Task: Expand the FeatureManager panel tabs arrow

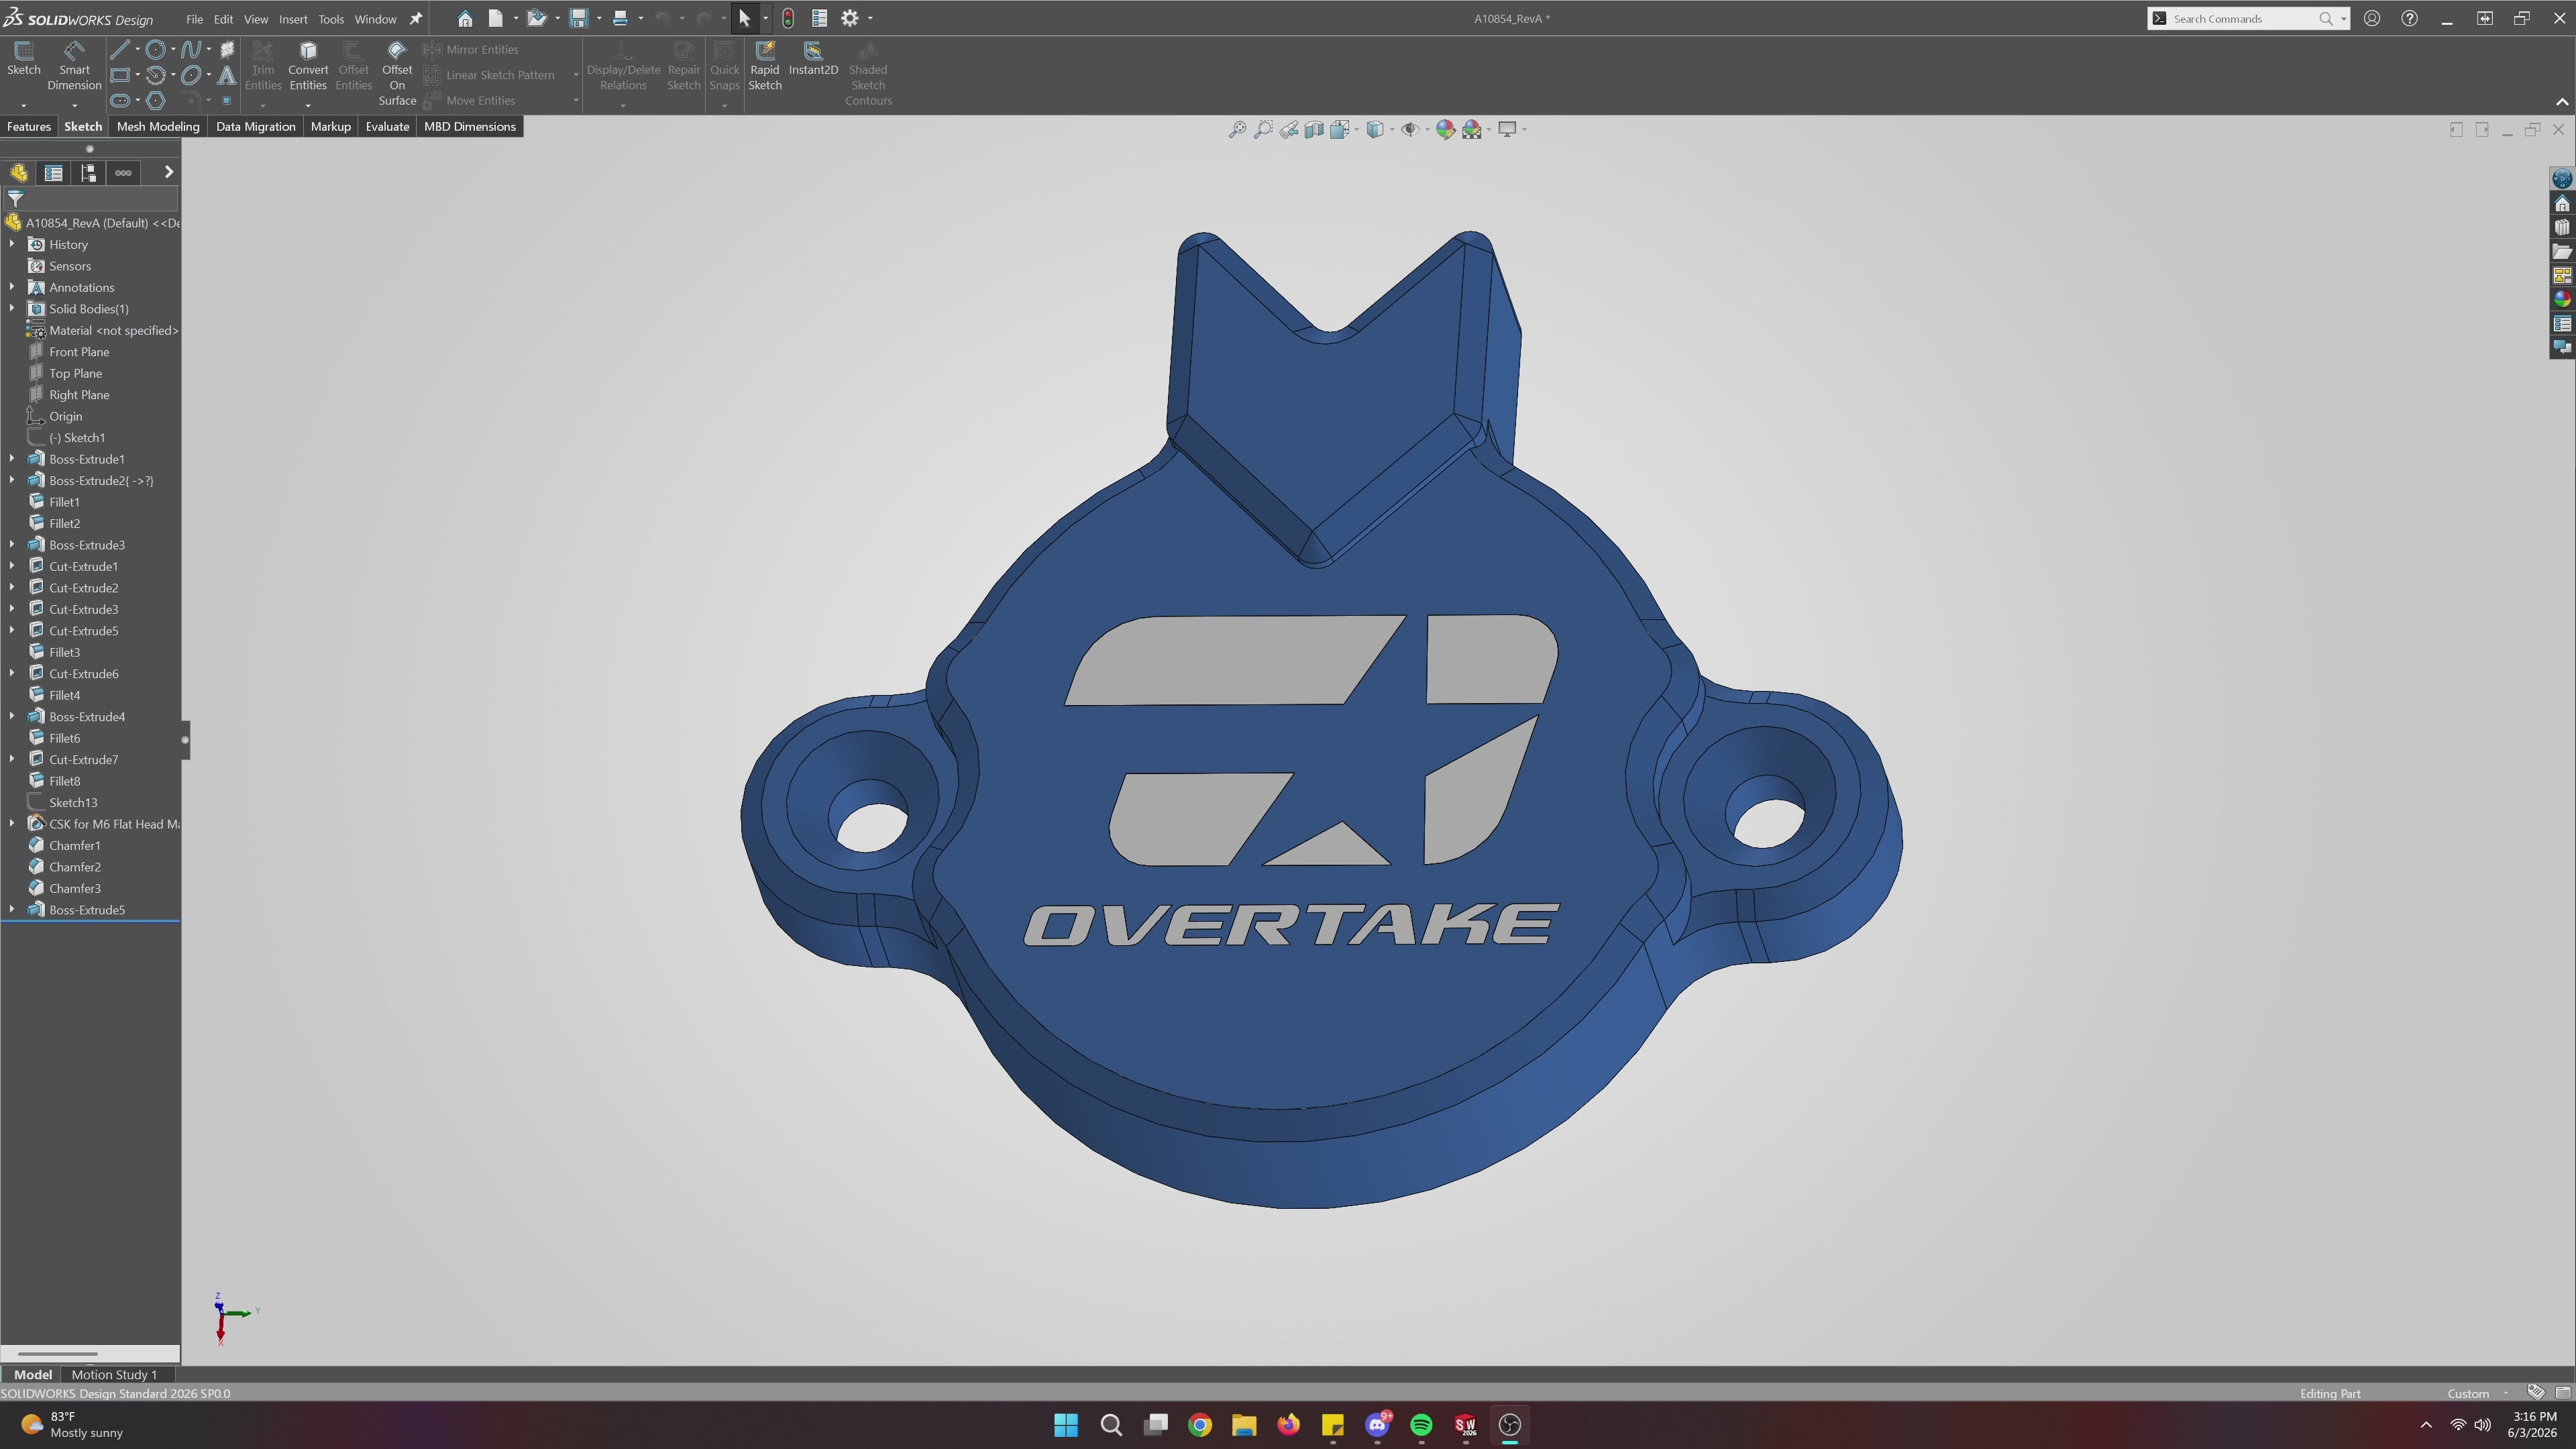Action: (x=168, y=173)
